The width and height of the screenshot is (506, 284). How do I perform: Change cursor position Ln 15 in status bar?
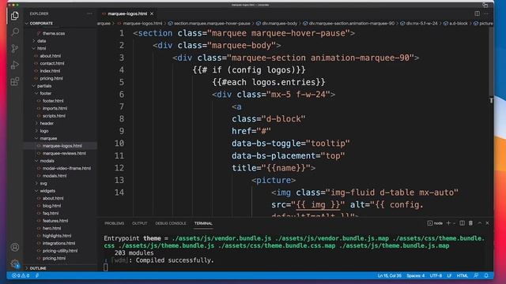390,275
